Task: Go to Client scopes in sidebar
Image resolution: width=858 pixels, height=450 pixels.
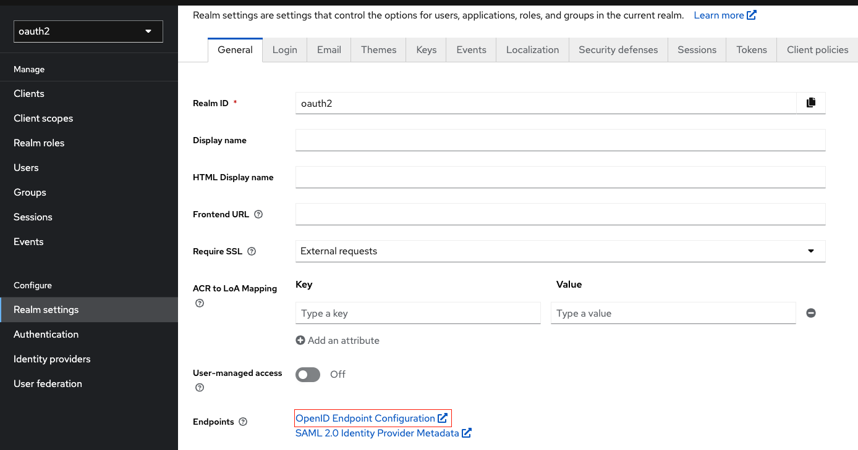Action: point(89,119)
